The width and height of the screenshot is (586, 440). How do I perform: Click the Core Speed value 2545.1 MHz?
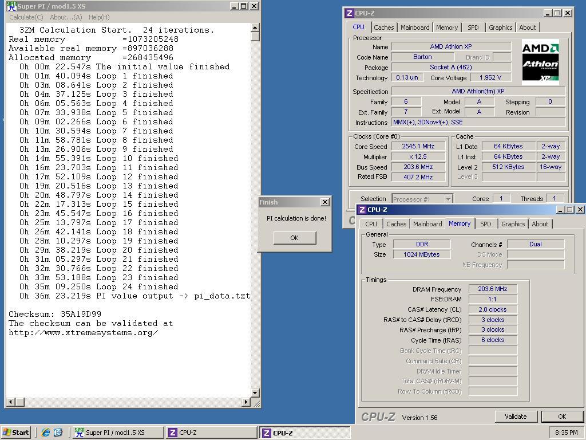418,146
